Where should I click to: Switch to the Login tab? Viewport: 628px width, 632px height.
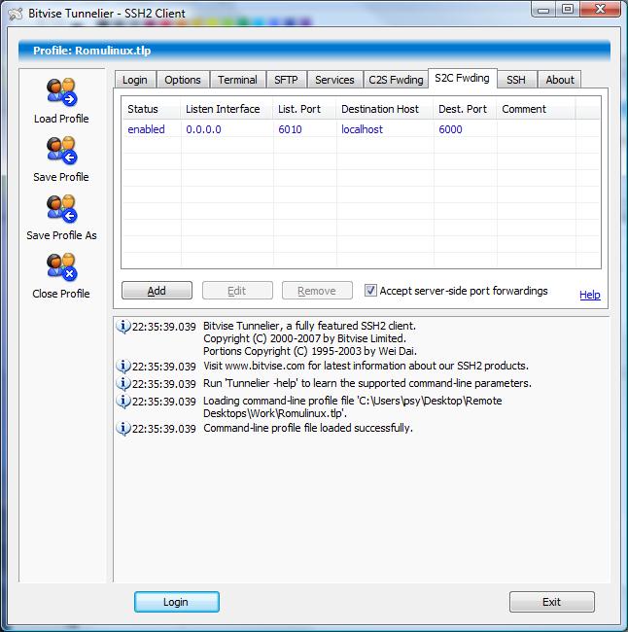click(134, 80)
